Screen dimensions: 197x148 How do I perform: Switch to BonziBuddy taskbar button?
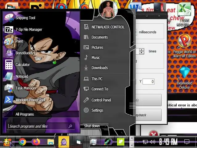pos(64,142)
